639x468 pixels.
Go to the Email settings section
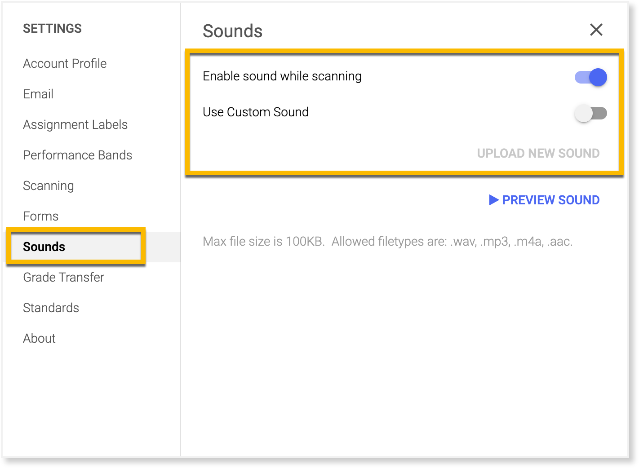click(38, 94)
